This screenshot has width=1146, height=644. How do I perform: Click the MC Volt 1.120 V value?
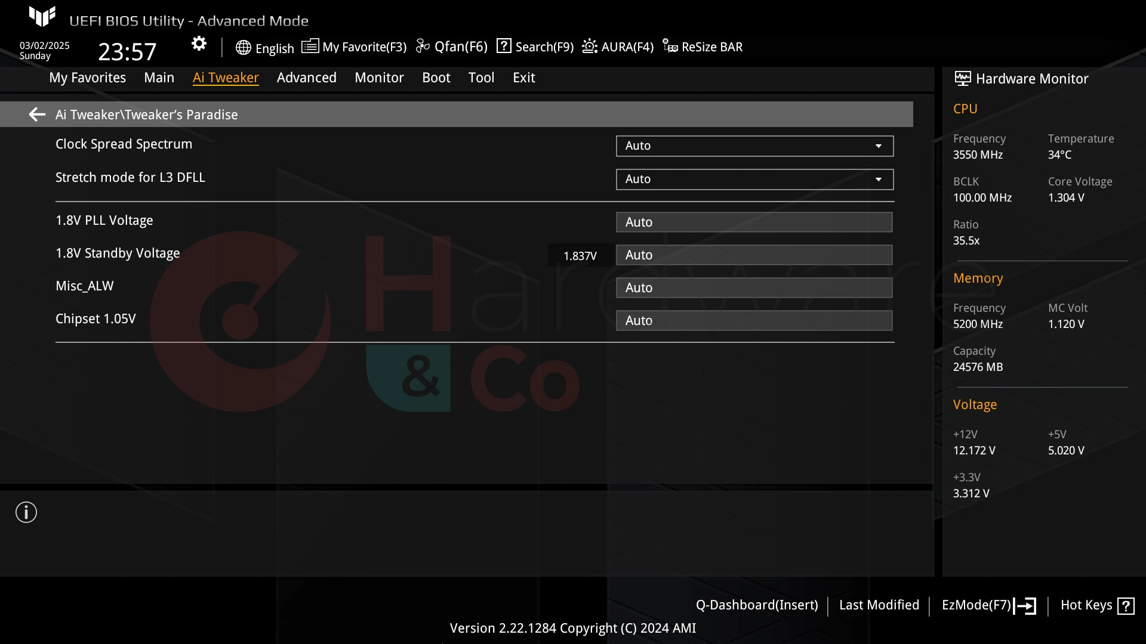pyautogui.click(x=1066, y=324)
